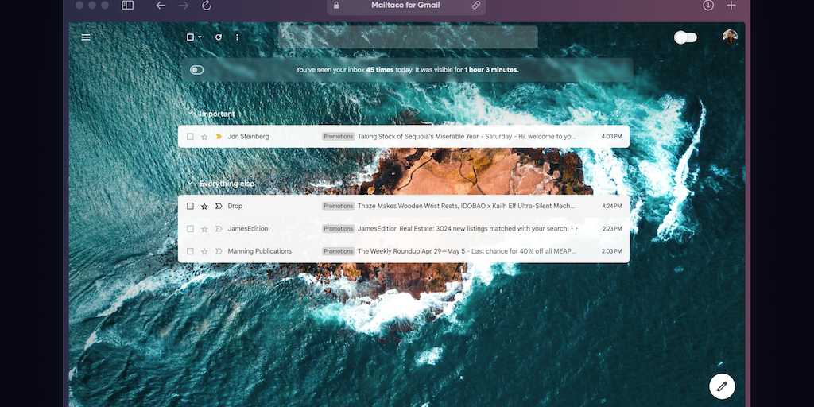The width and height of the screenshot is (814, 407).
Task: Open Important section three-dot options
Action: point(617,114)
